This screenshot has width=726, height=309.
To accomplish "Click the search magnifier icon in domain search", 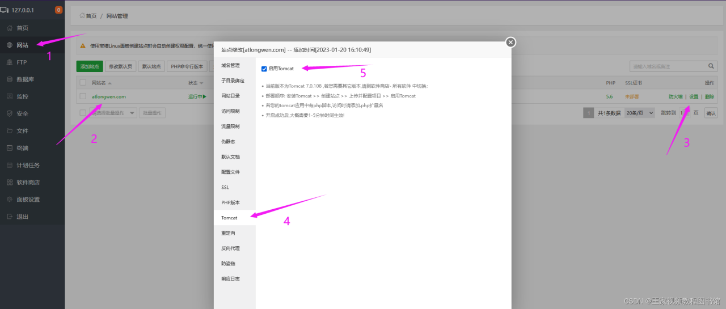I will pos(712,66).
